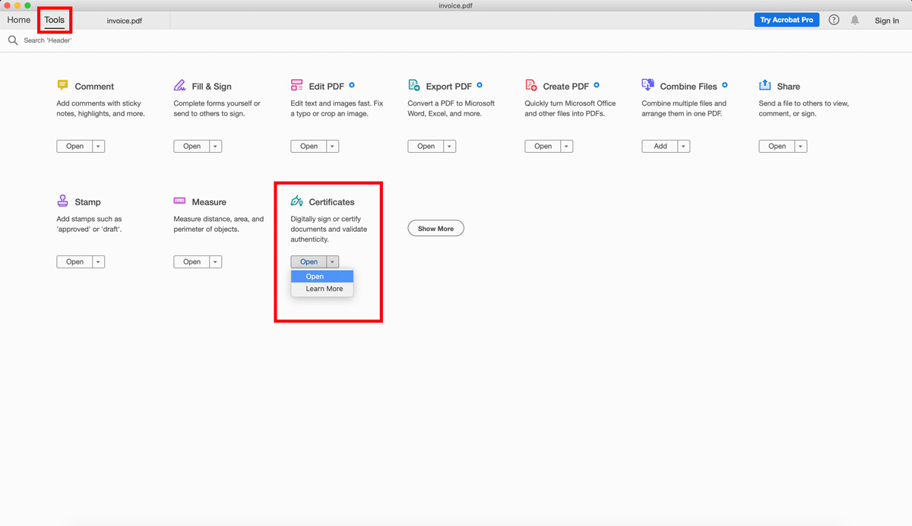
Task: Click the Combine Files tool icon
Action: (648, 85)
